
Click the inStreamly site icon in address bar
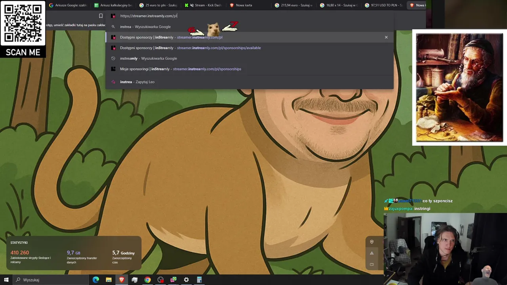tap(113, 16)
